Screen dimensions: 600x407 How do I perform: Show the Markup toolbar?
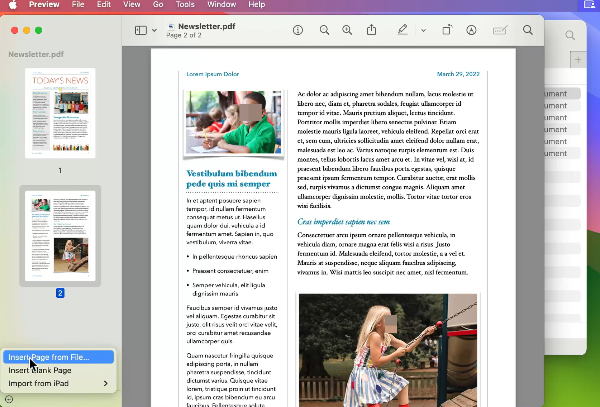(x=471, y=30)
